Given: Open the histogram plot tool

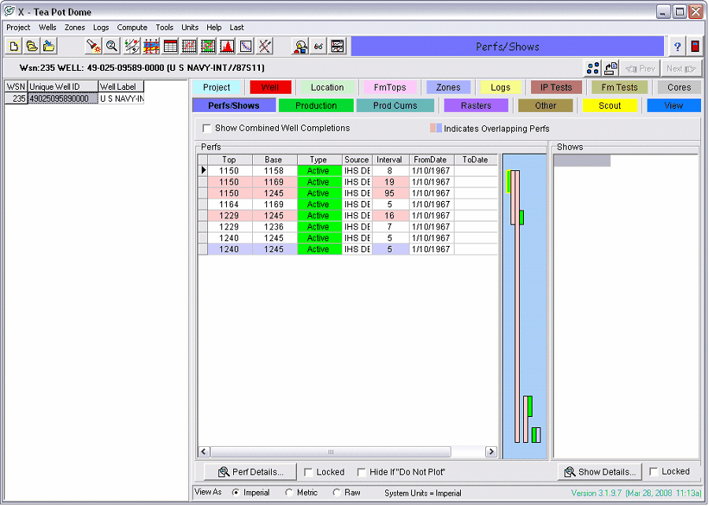Looking at the screenshot, I should pos(227,46).
